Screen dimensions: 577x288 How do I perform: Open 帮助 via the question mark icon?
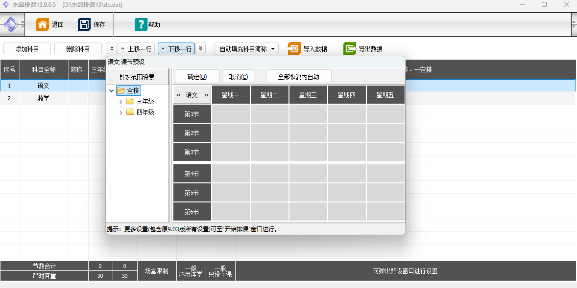[x=141, y=24]
